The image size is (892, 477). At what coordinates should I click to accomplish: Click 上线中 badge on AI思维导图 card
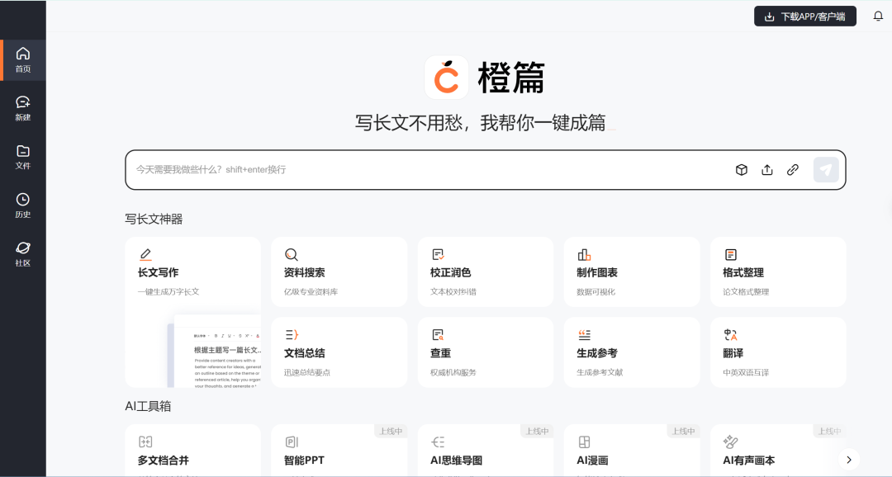[x=537, y=431]
